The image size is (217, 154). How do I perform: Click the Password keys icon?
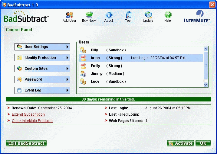[19, 79]
